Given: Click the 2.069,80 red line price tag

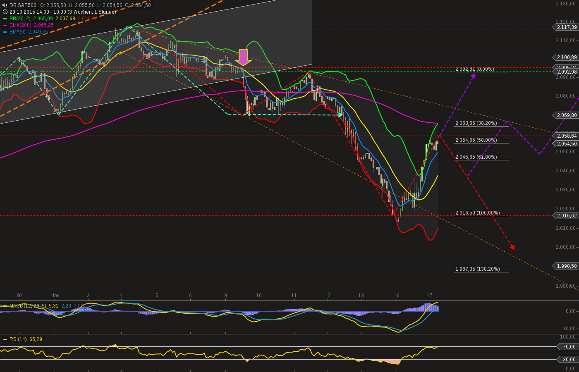Looking at the screenshot, I should tap(565, 115).
